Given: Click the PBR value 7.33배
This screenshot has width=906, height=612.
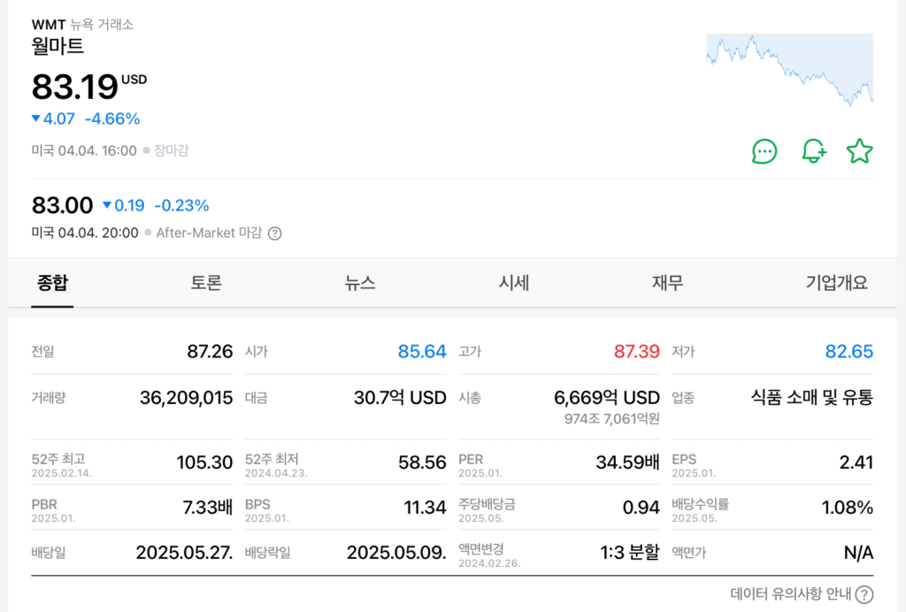Looking at the screenshot, I should (207, 508).
